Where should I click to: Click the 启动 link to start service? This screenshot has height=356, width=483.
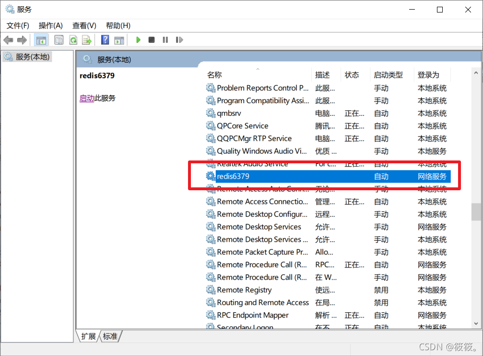click(87, 98)
